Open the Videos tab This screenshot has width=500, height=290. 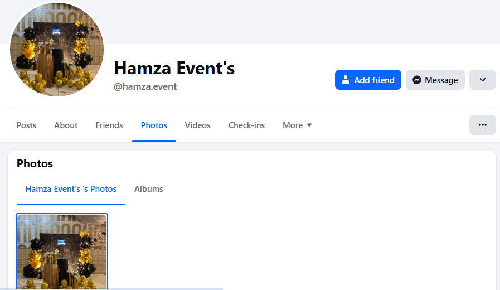coord(198,125)
